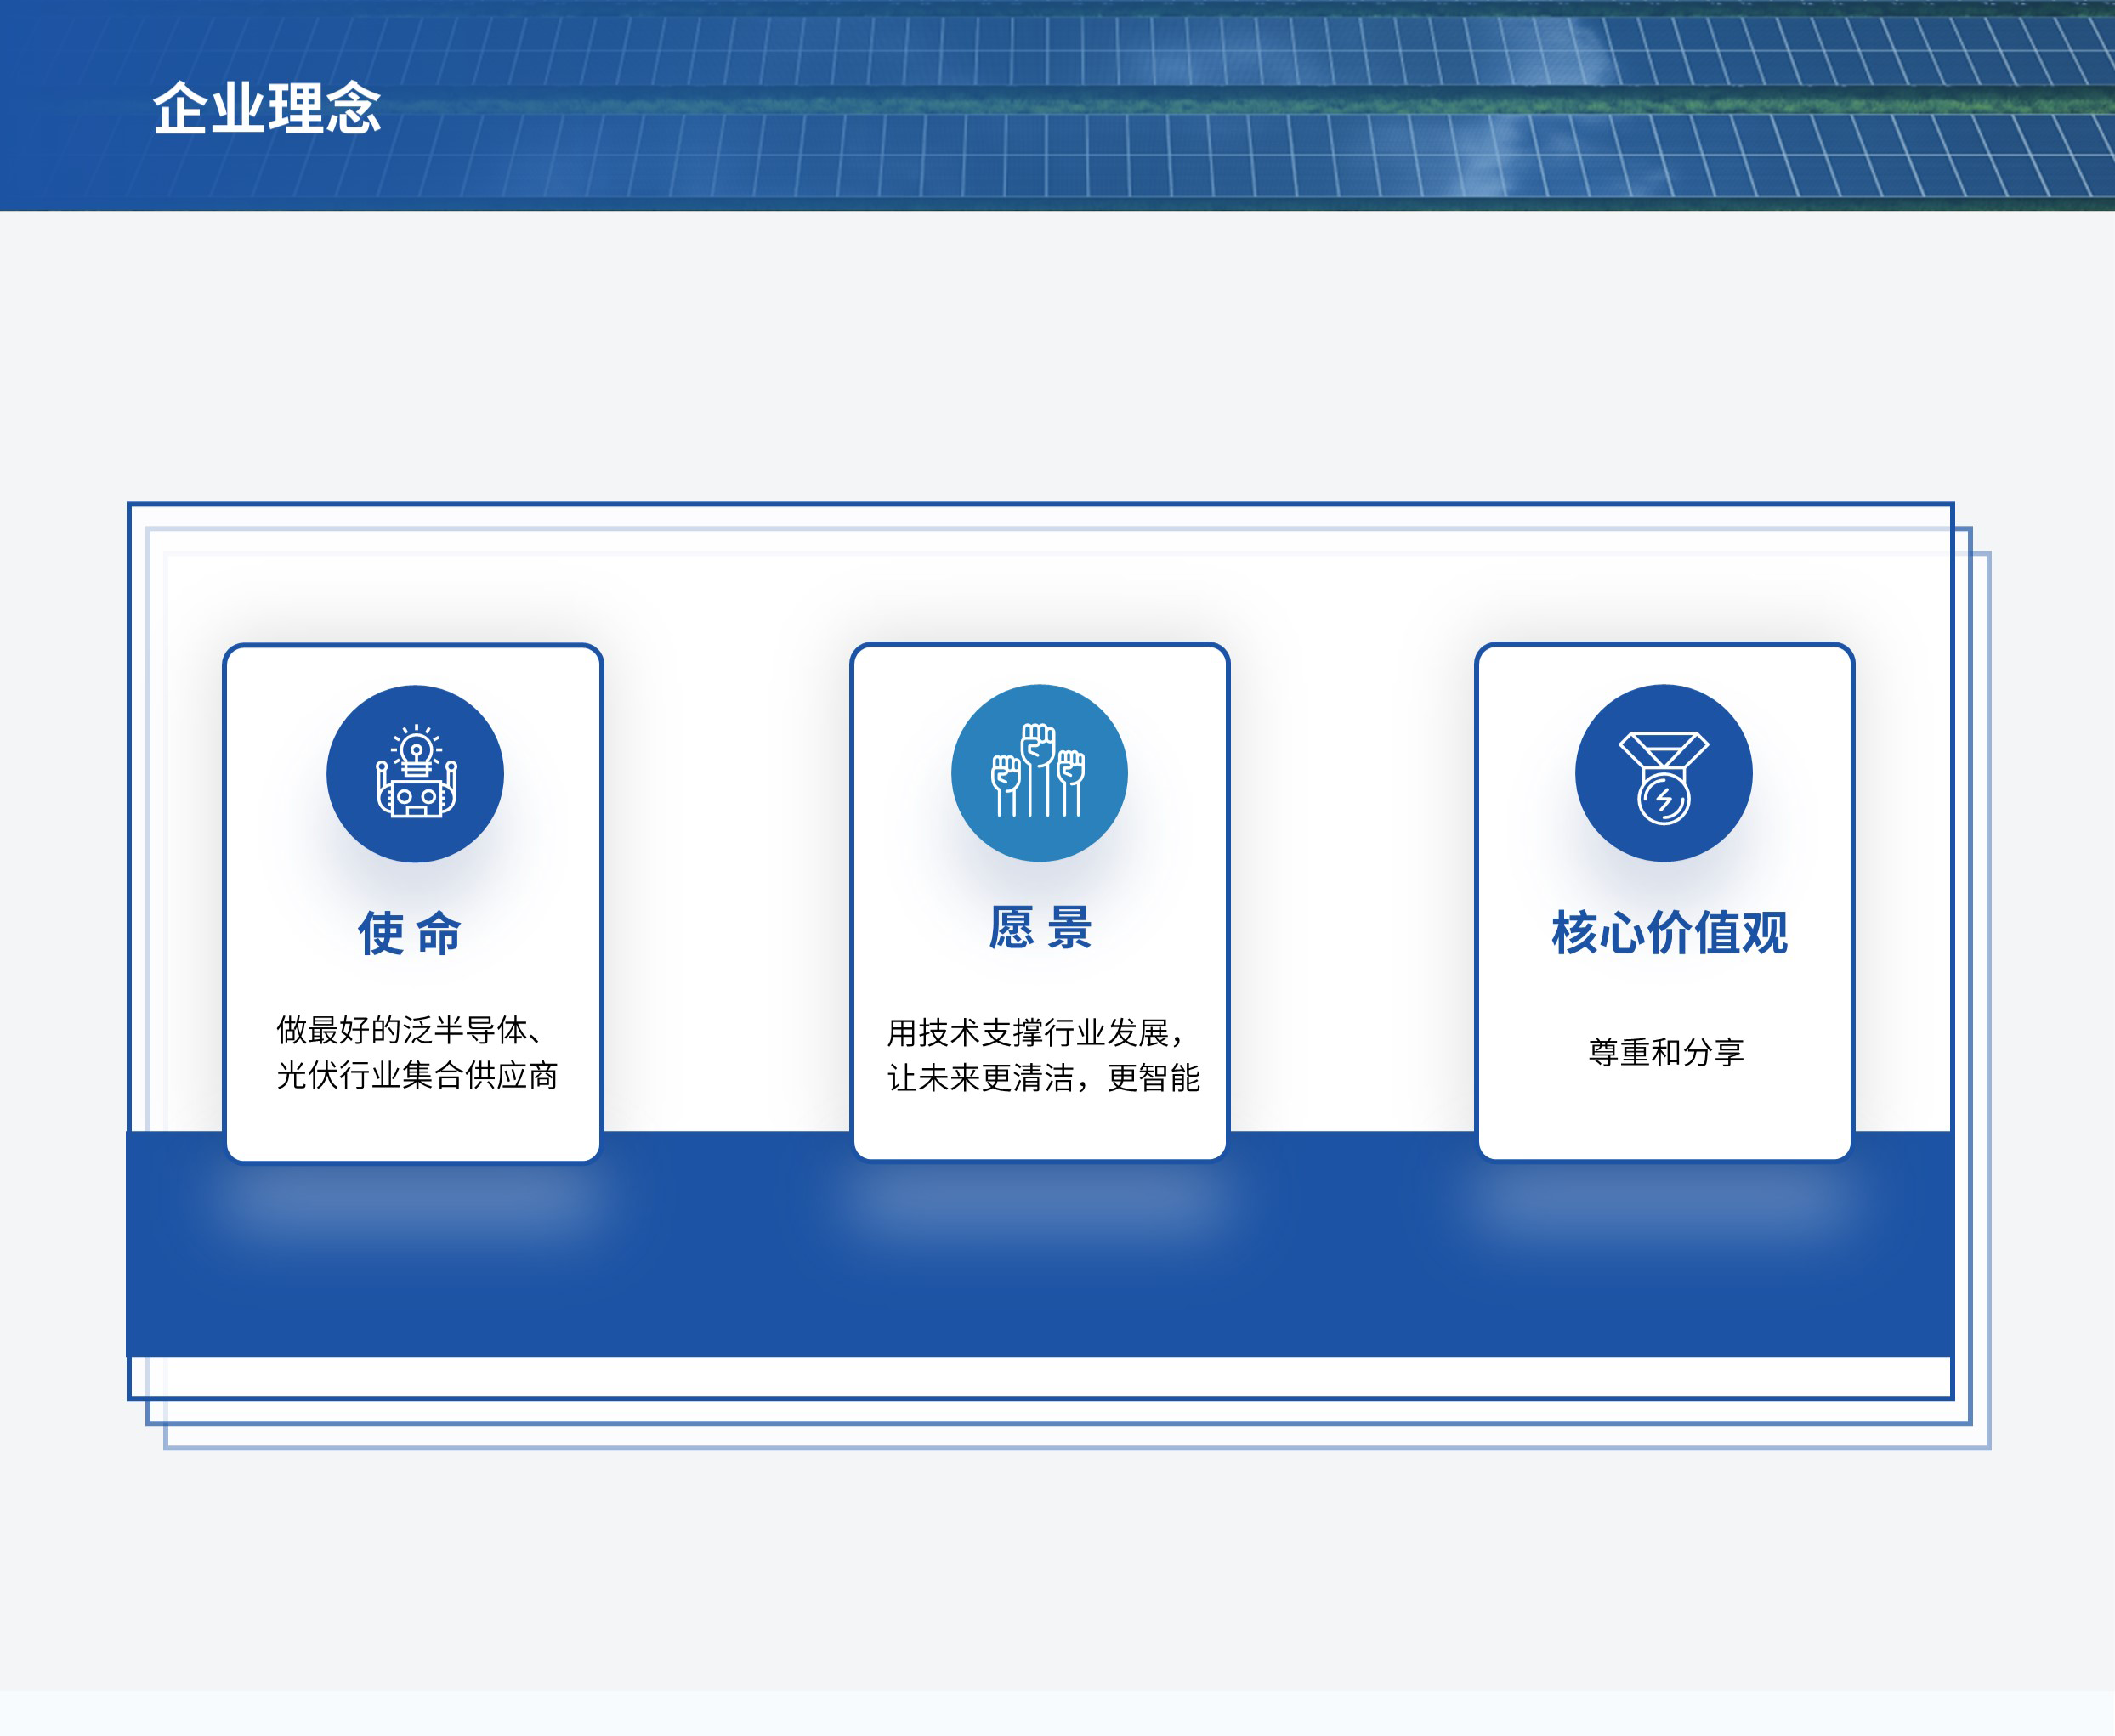Image resolution: width=2115 pixels, height=1736 pixels.
Task: Click the page title 企业理念
Action: 267,108
